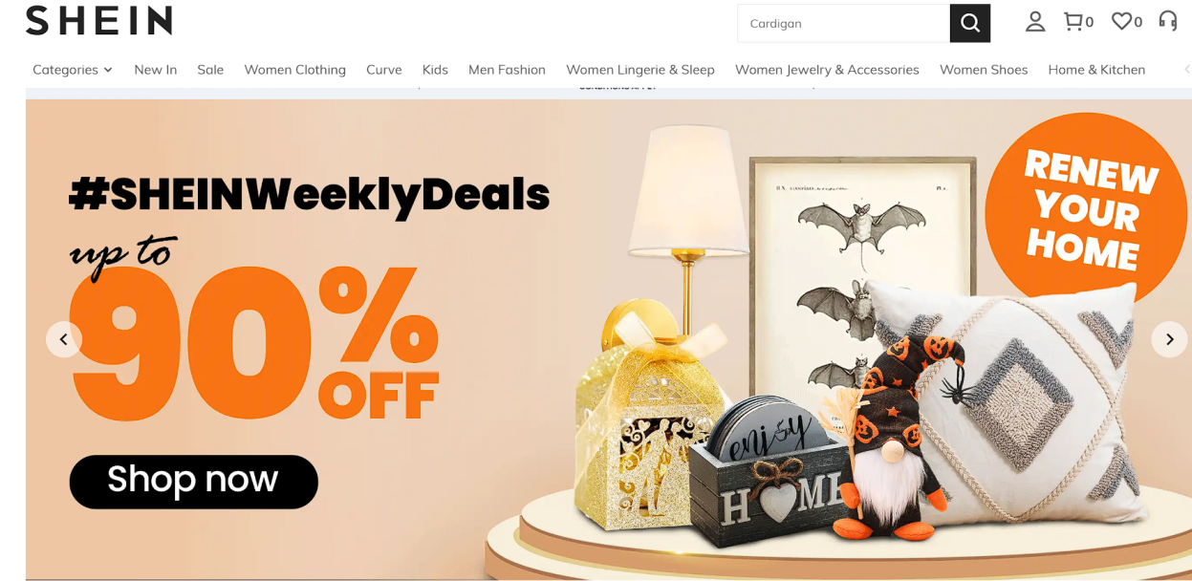1192x581 pixels.
Task: Go to the Curve section
Action: click(x=384, y=70)
